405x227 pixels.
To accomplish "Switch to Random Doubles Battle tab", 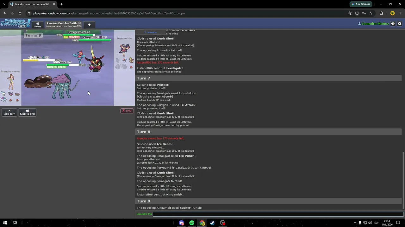I will click(63, 25).
